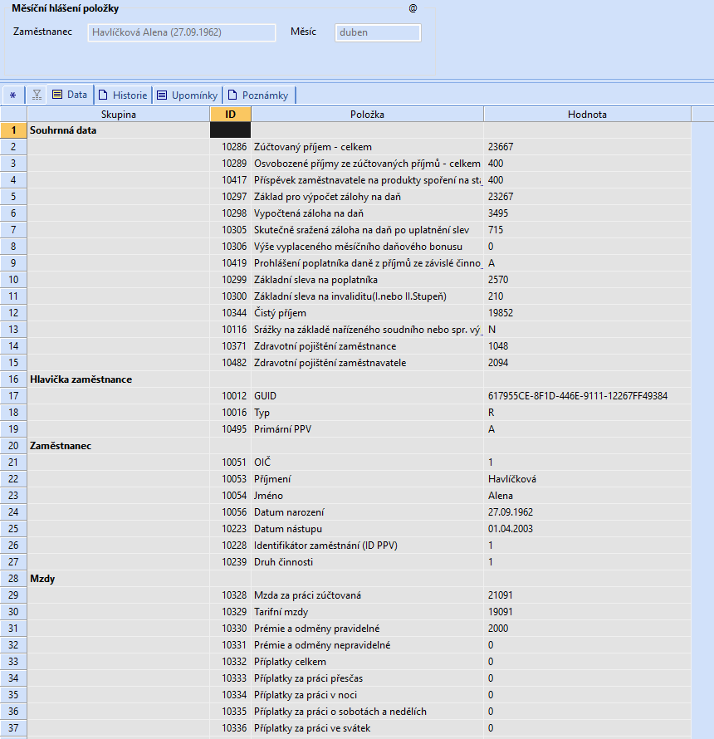714x739 pixels.
Task: Click the black ID cell in row 1
Action: point(231,130)
